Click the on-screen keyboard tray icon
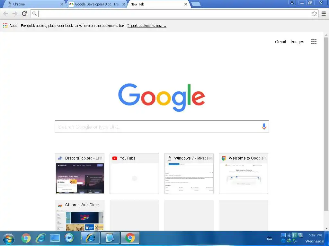This screenshot has height=246, width=329. pyautogui.click(x=270, y=238)
